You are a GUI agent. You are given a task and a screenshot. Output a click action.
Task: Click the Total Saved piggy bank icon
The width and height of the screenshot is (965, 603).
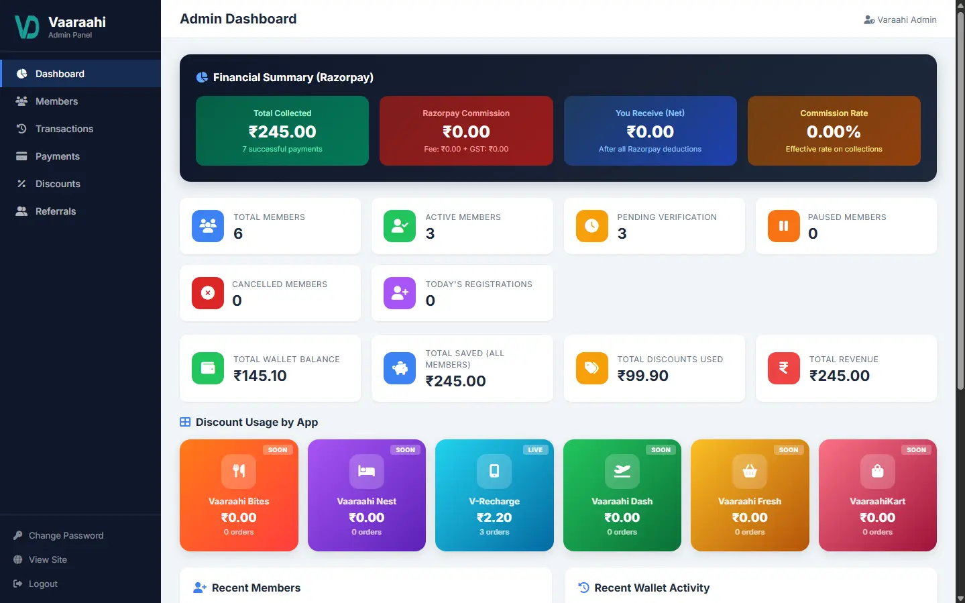400,368
